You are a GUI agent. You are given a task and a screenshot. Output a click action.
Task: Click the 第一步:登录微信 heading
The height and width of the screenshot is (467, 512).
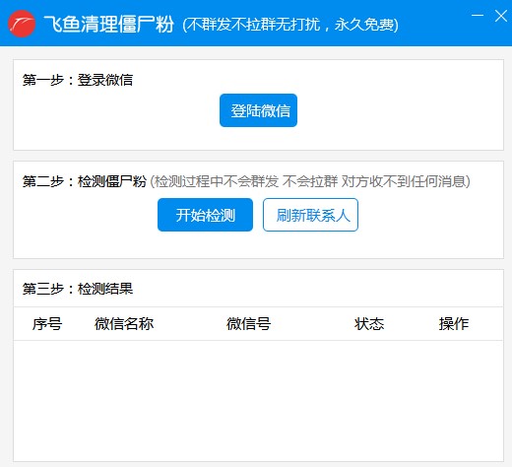pos(78,80)
